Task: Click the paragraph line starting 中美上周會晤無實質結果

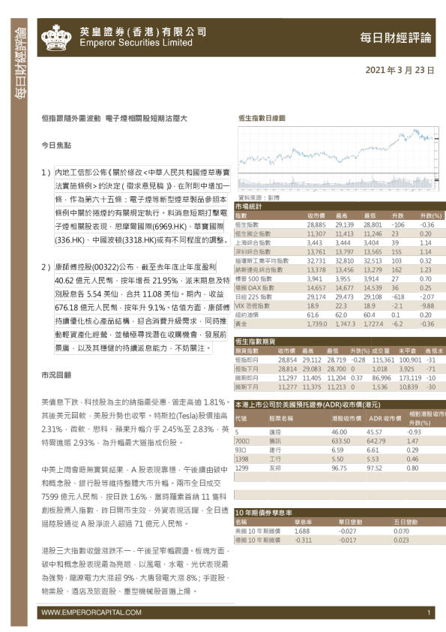Action: click(134, 470)
